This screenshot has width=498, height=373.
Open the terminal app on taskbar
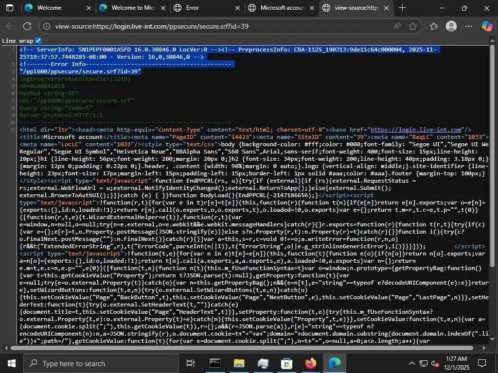[215, 363]
